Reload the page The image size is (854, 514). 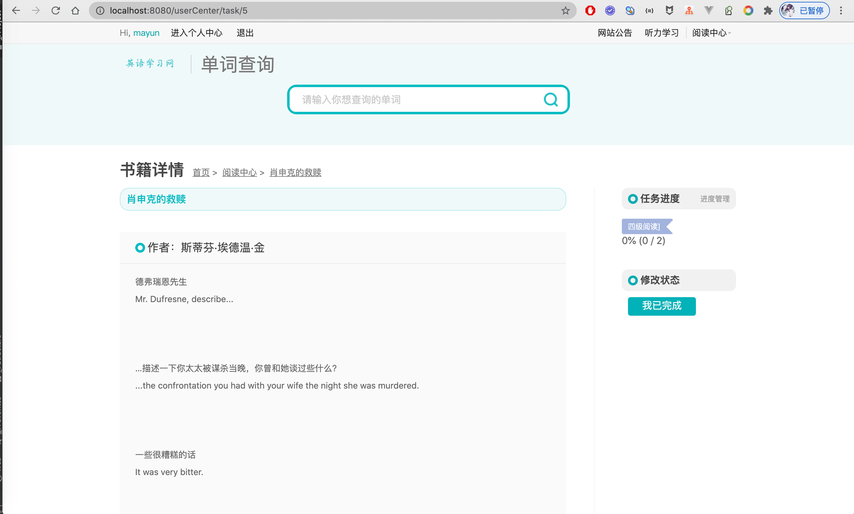coord(56,11)
